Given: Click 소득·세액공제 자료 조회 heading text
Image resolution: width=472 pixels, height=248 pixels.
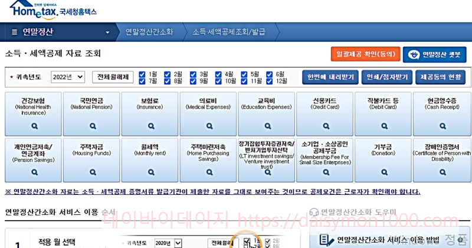Looking at the screenshot, I should point(53,54).
